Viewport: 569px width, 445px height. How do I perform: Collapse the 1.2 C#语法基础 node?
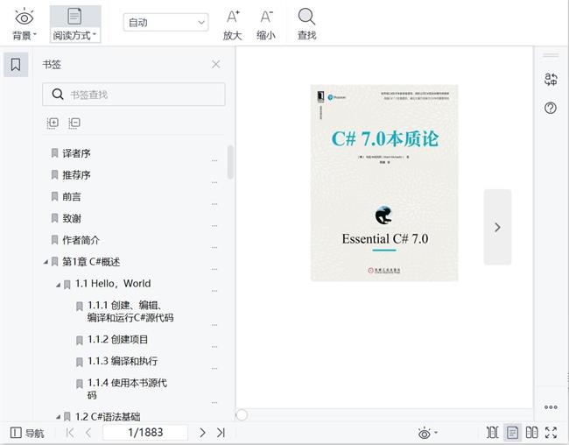(58, 417)
